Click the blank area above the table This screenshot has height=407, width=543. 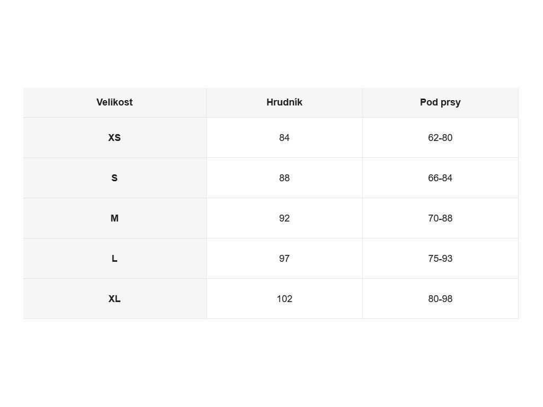pos(271,44)
